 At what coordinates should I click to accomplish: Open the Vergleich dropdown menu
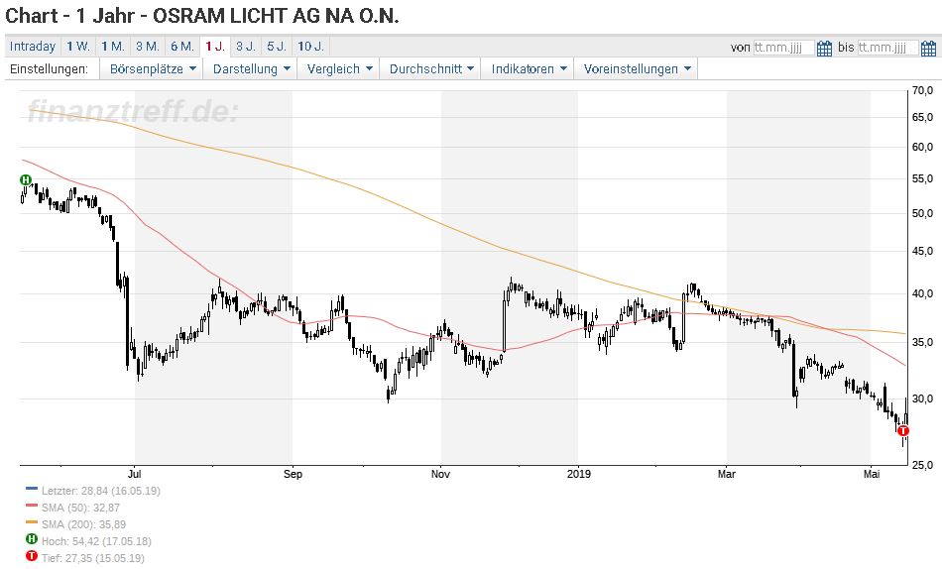[339, 69]
